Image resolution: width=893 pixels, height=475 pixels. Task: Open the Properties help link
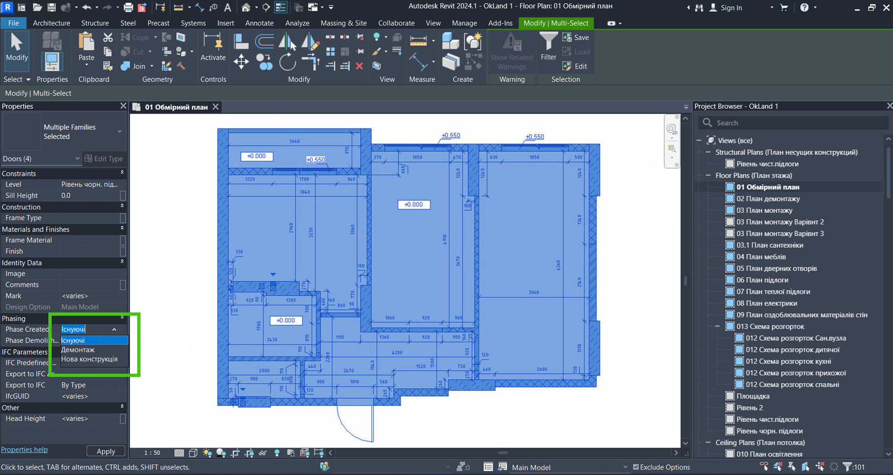click(x=24, y=450)
